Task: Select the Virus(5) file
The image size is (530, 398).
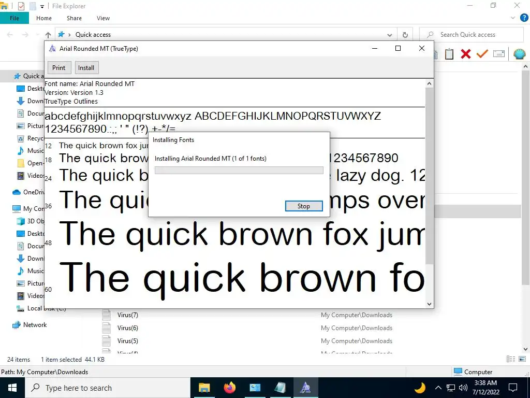Action: (127, 341)
